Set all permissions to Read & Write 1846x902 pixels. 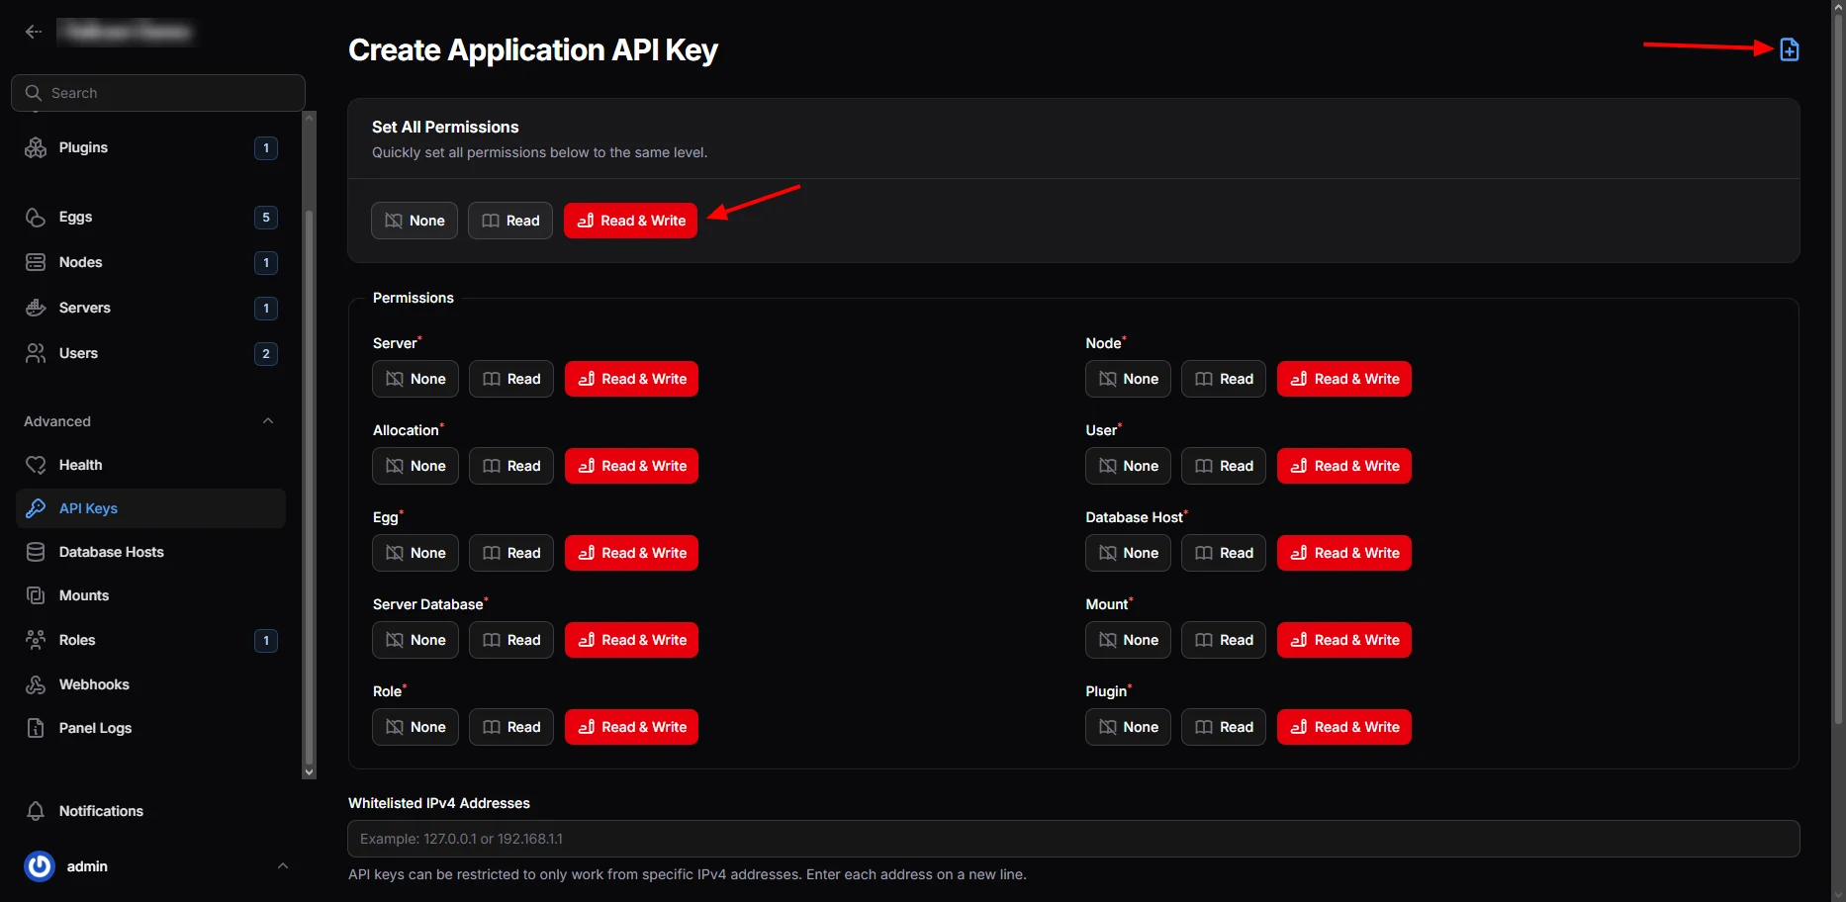click(631, 221)
